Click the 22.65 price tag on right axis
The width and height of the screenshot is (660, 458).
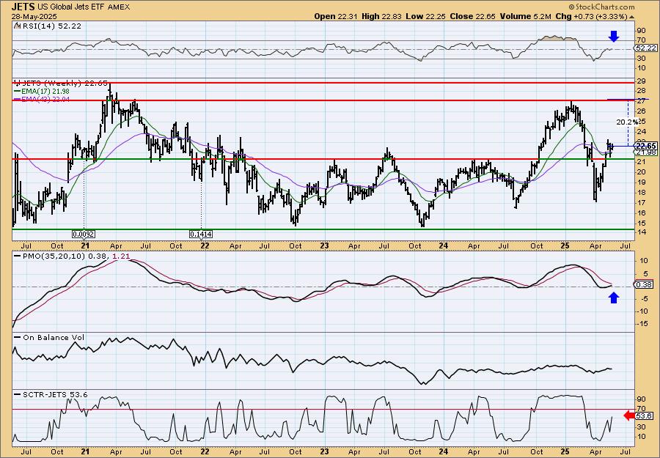646,146
